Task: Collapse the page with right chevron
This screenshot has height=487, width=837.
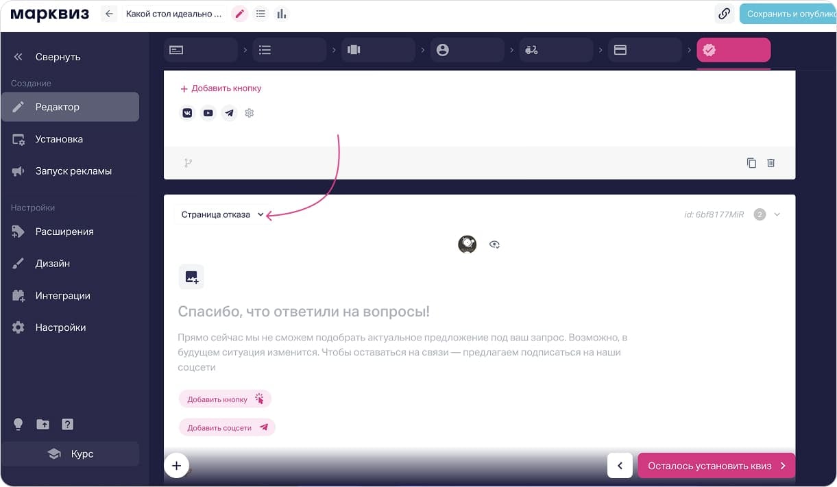Action: (x=777, y=214)
